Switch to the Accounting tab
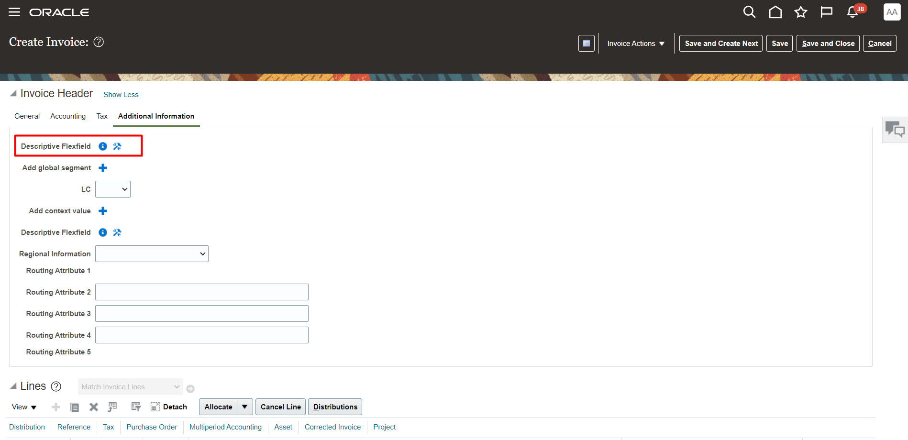The height and width of the screenshot is (440, 908). point(67,116)
